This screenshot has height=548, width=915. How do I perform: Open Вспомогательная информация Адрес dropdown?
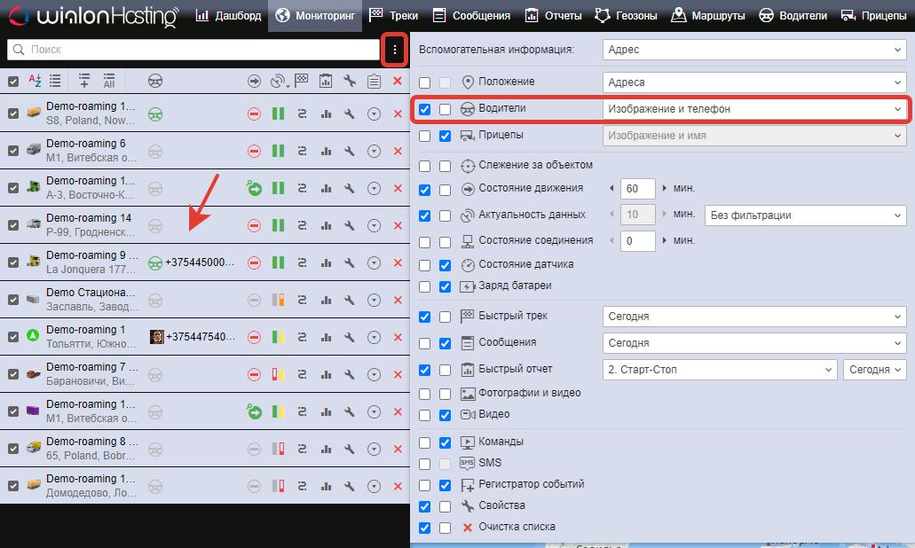click(x=754, y=50)
